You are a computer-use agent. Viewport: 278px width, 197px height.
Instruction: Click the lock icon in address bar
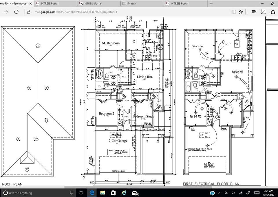coord(29,12)
